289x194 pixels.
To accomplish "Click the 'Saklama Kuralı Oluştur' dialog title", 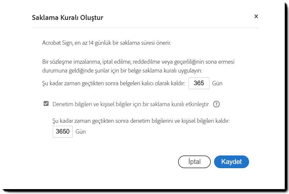I will pos(67,18).
